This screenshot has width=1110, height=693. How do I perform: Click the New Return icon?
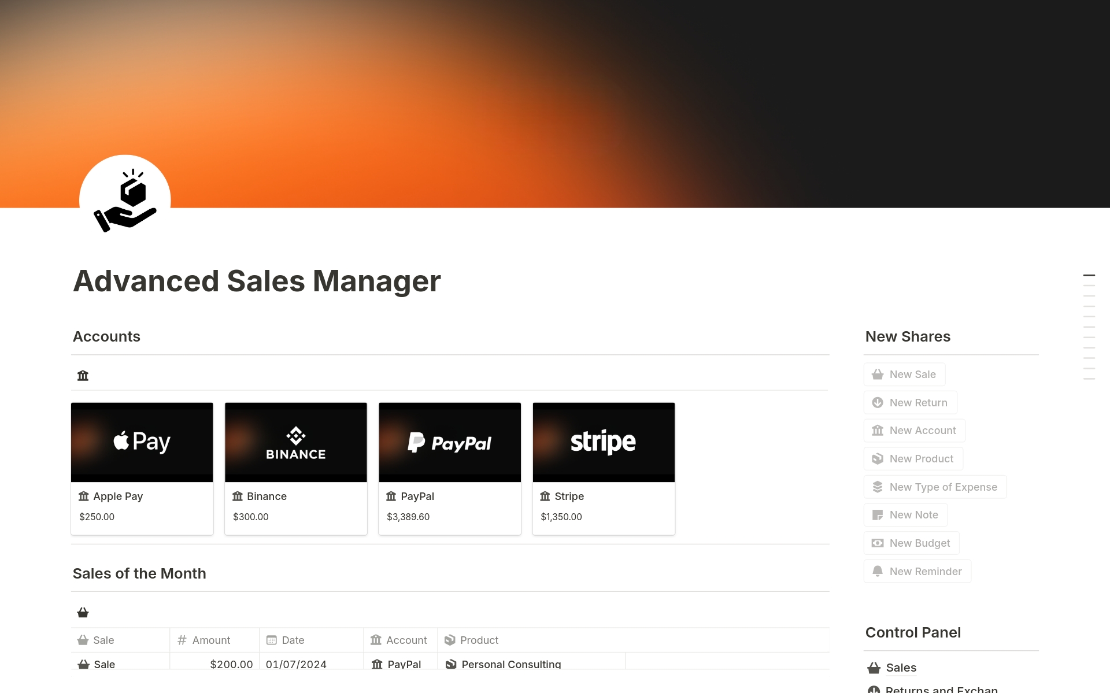click(x=878, y=402)
